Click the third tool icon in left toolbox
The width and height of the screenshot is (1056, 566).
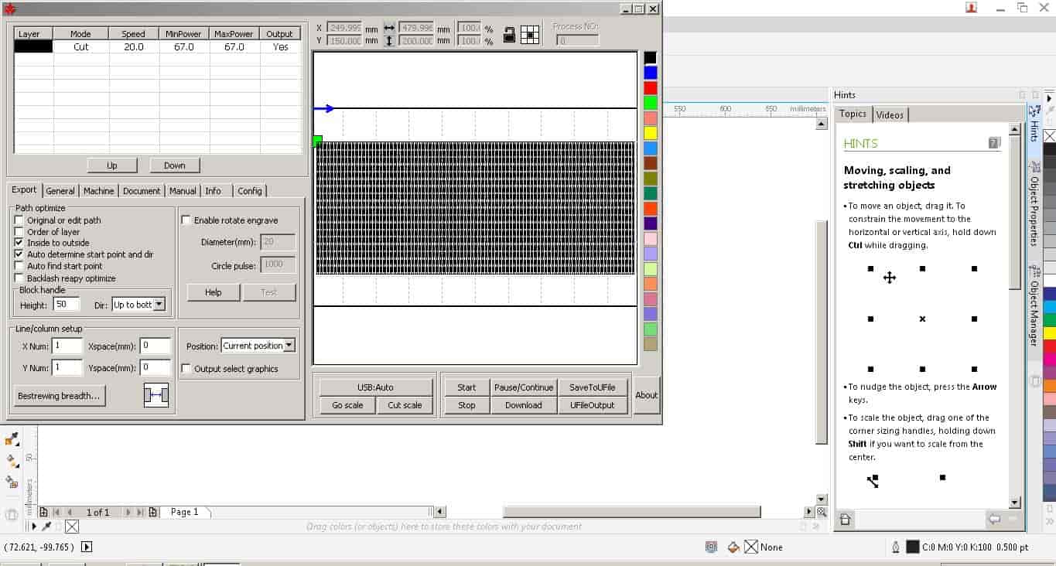pyautogui.click(x=12, y=482)
